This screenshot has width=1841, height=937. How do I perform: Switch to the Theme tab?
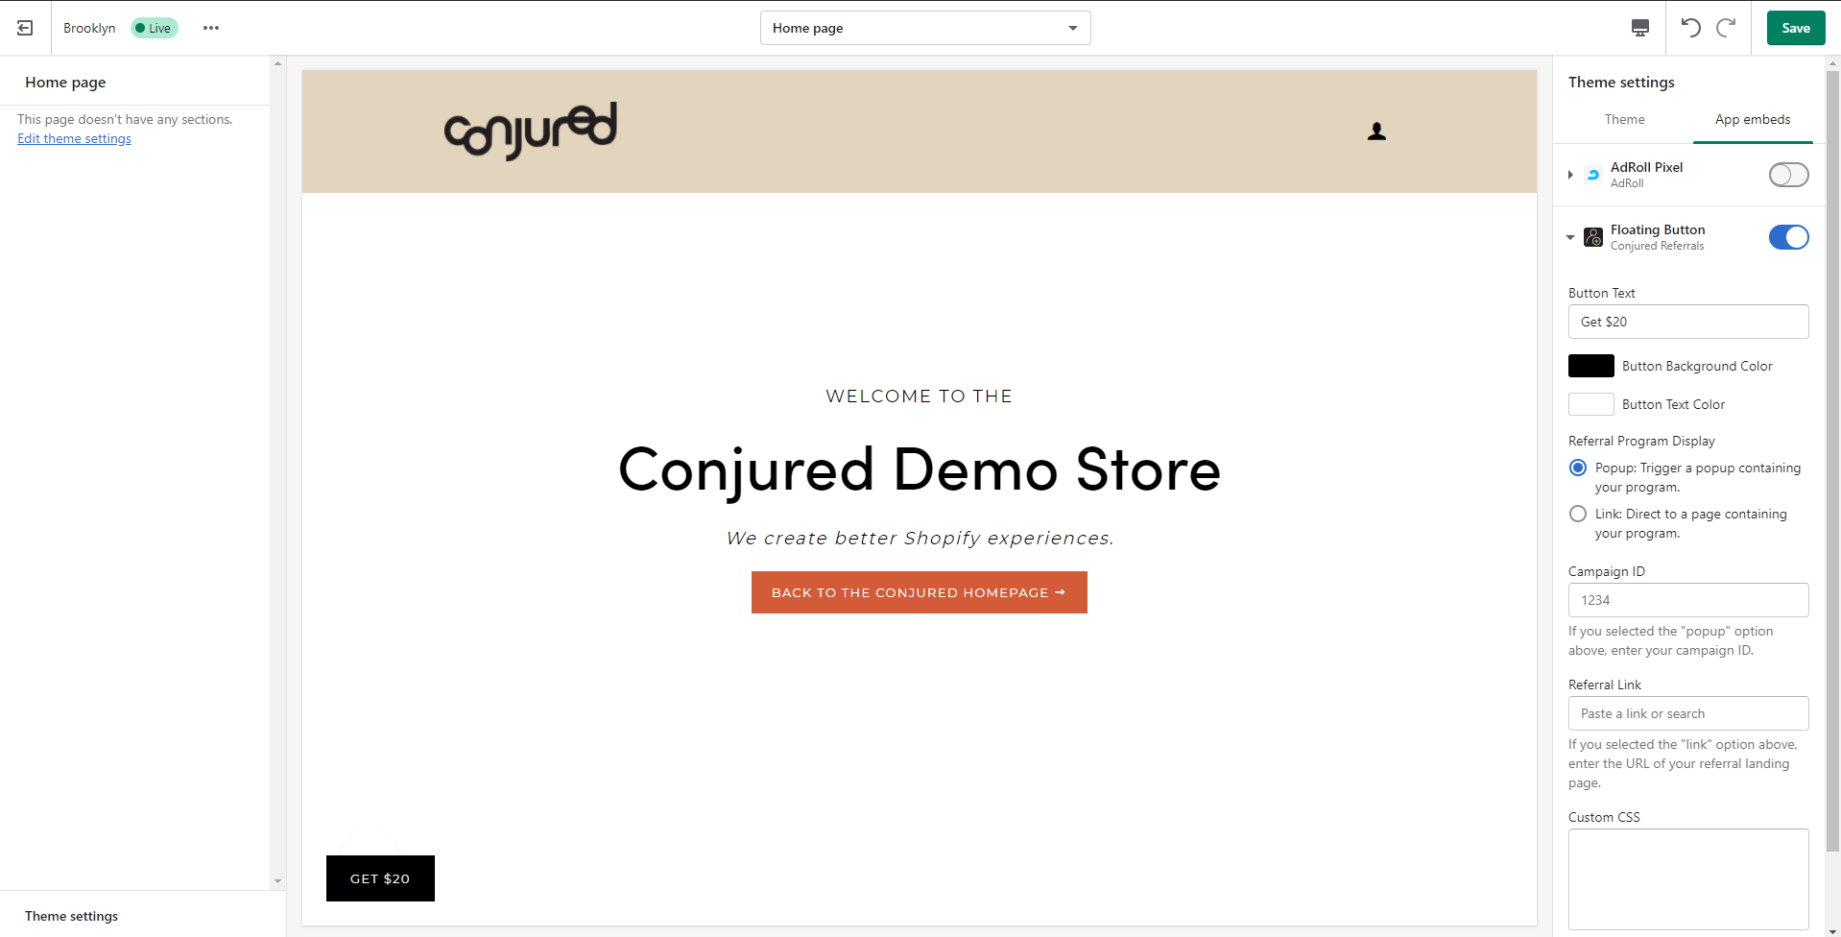point(1624,119)
